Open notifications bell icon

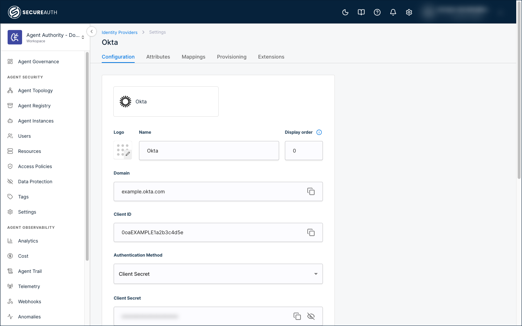[393, 12]
